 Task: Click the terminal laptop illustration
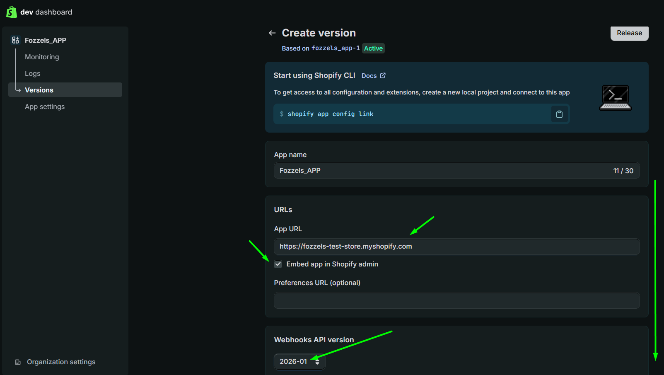coord(616,98)
